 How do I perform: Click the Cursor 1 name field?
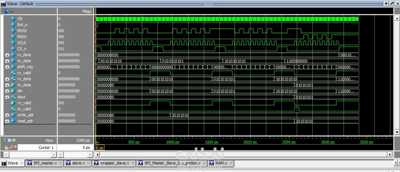point(37,147)
